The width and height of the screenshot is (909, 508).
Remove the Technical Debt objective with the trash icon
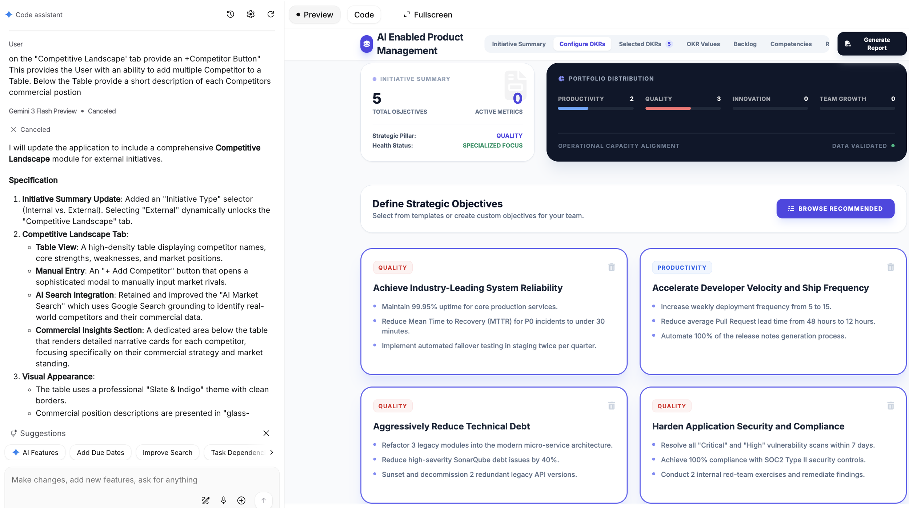click(x=611, y=406)
